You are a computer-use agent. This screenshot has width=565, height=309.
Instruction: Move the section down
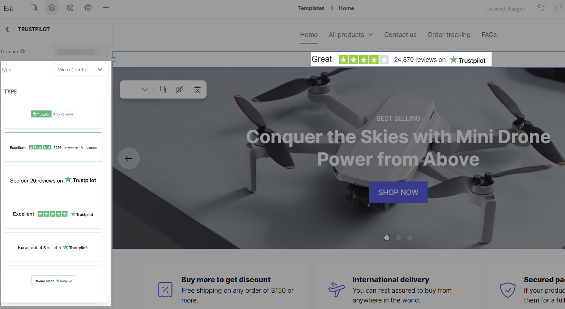(x=145, y=89)
